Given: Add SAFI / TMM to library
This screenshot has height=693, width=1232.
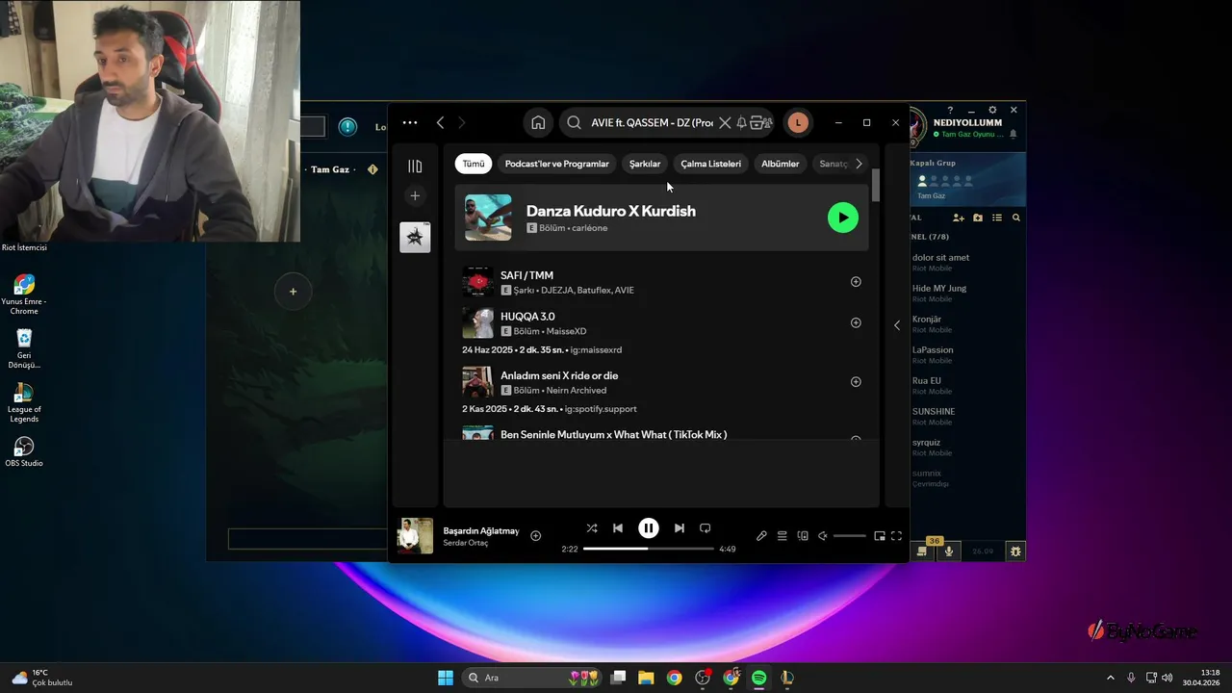Looking at the screenshot, I should (x=856, y=282).
